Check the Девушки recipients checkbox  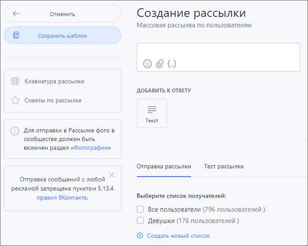click(x=140, y=220)
